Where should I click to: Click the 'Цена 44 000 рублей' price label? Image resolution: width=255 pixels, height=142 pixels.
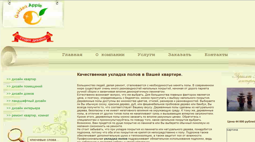click(x=241, y=122)
